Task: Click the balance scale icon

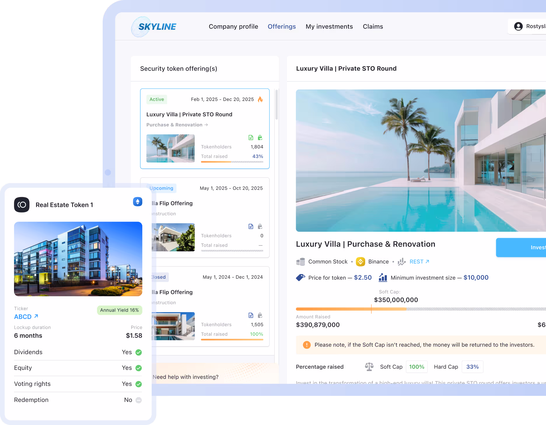Action: point(369,367)
